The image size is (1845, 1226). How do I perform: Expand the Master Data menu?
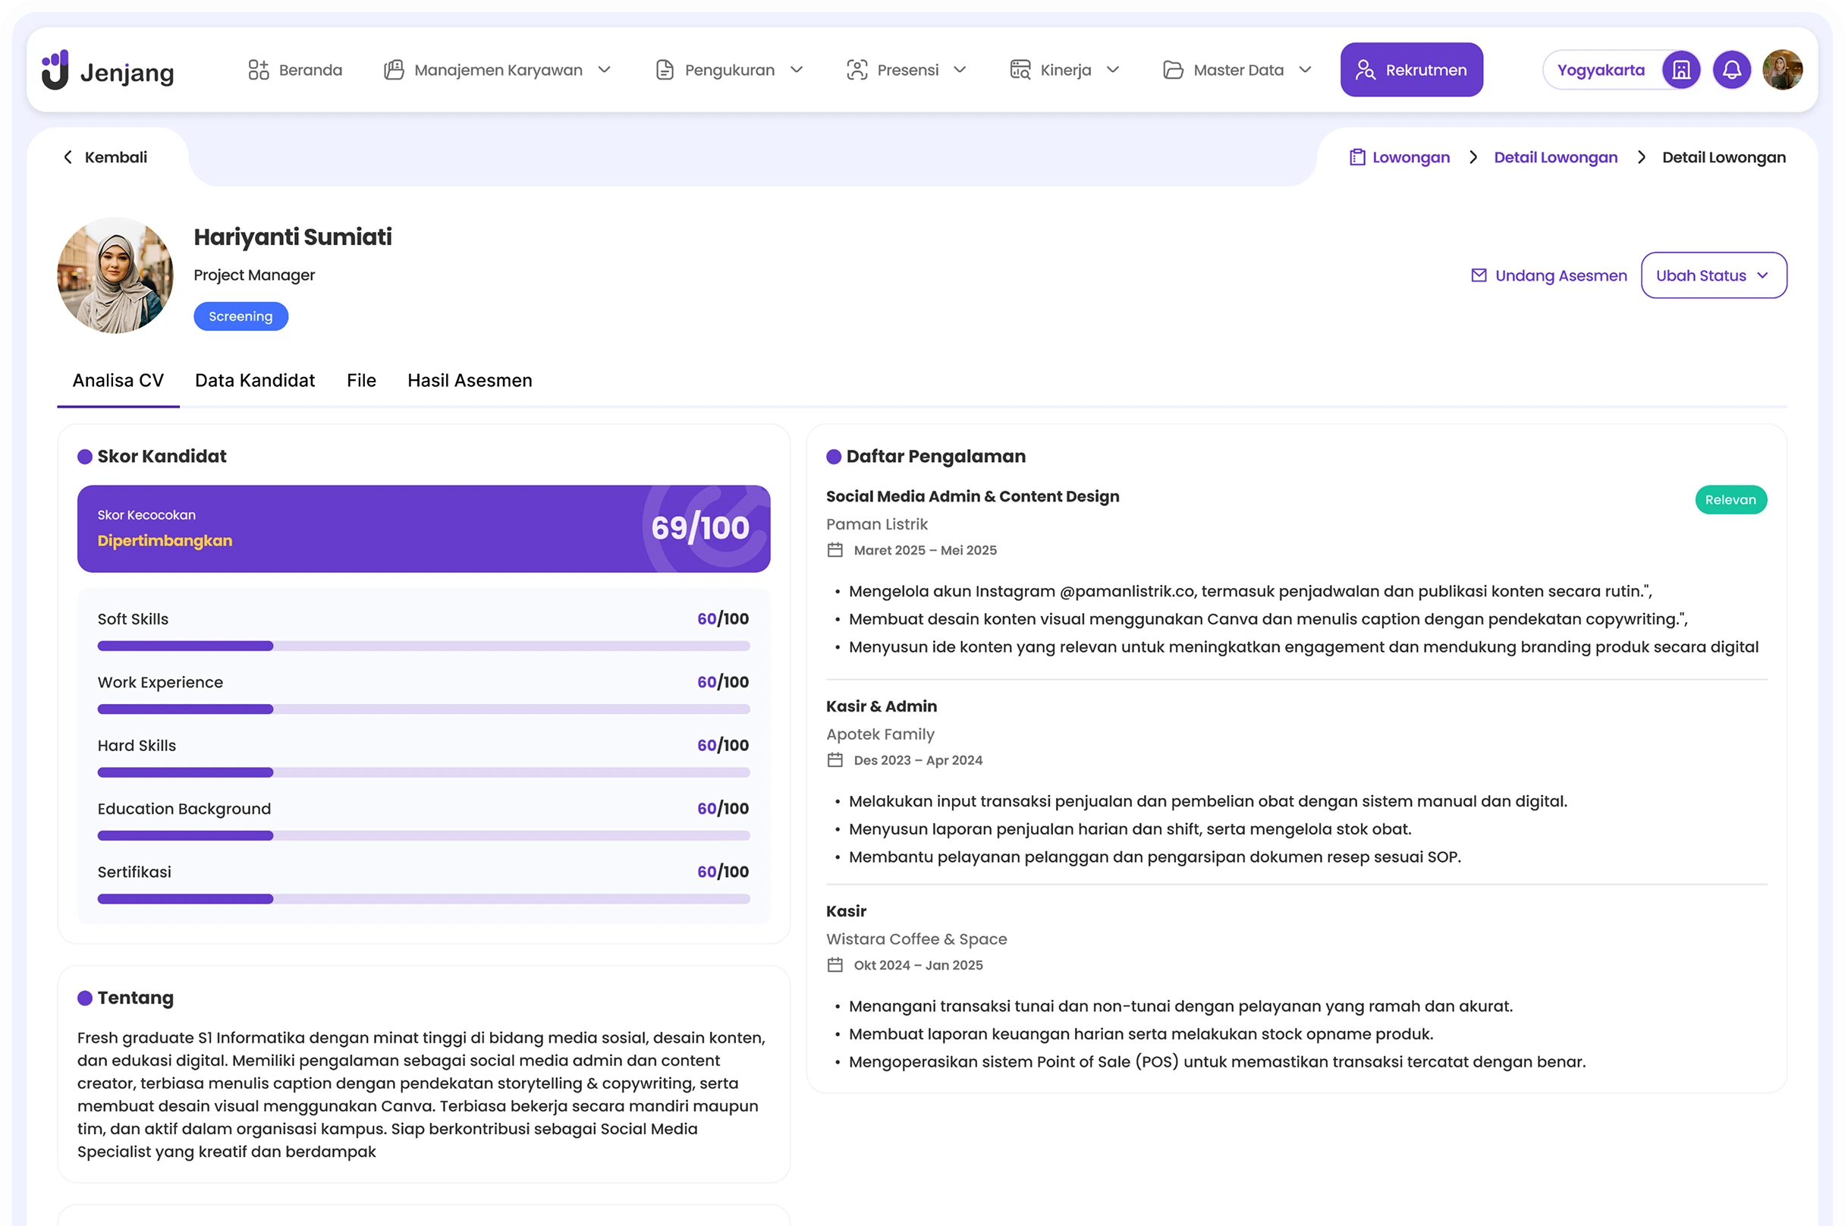(x=1305, y=71)
